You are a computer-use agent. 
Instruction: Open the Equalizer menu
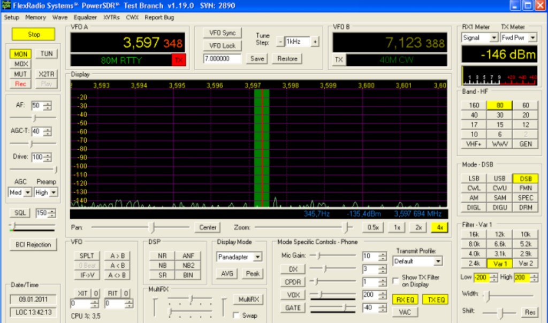point(85,17)
